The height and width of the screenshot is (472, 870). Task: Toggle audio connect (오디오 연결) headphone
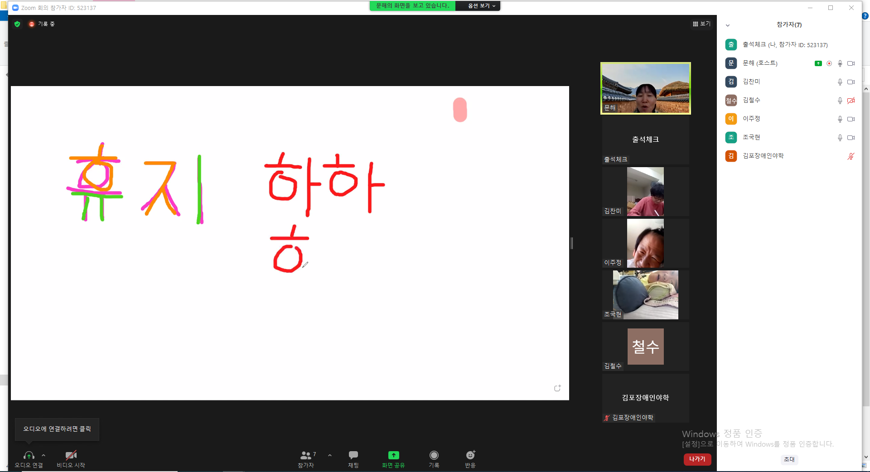[29, 455]
